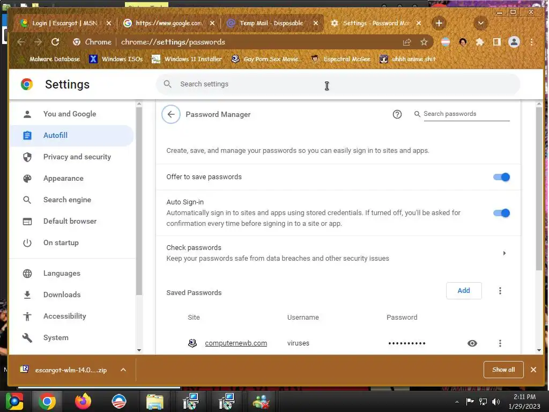This screenshot has width=549, height=412.
Task: Open Password Manager help icon
Action: click(397, 114)
